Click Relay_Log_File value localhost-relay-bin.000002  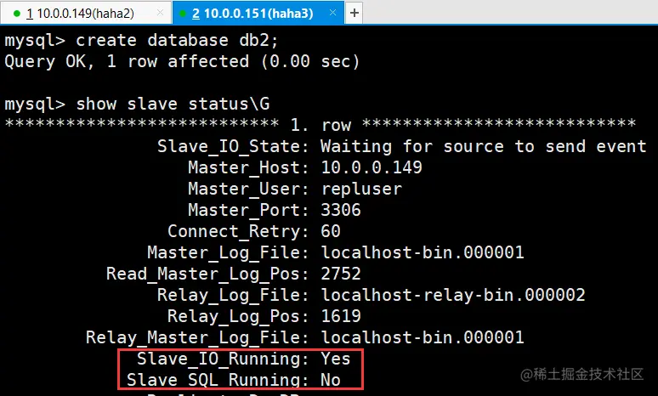(x=453, y=296)
